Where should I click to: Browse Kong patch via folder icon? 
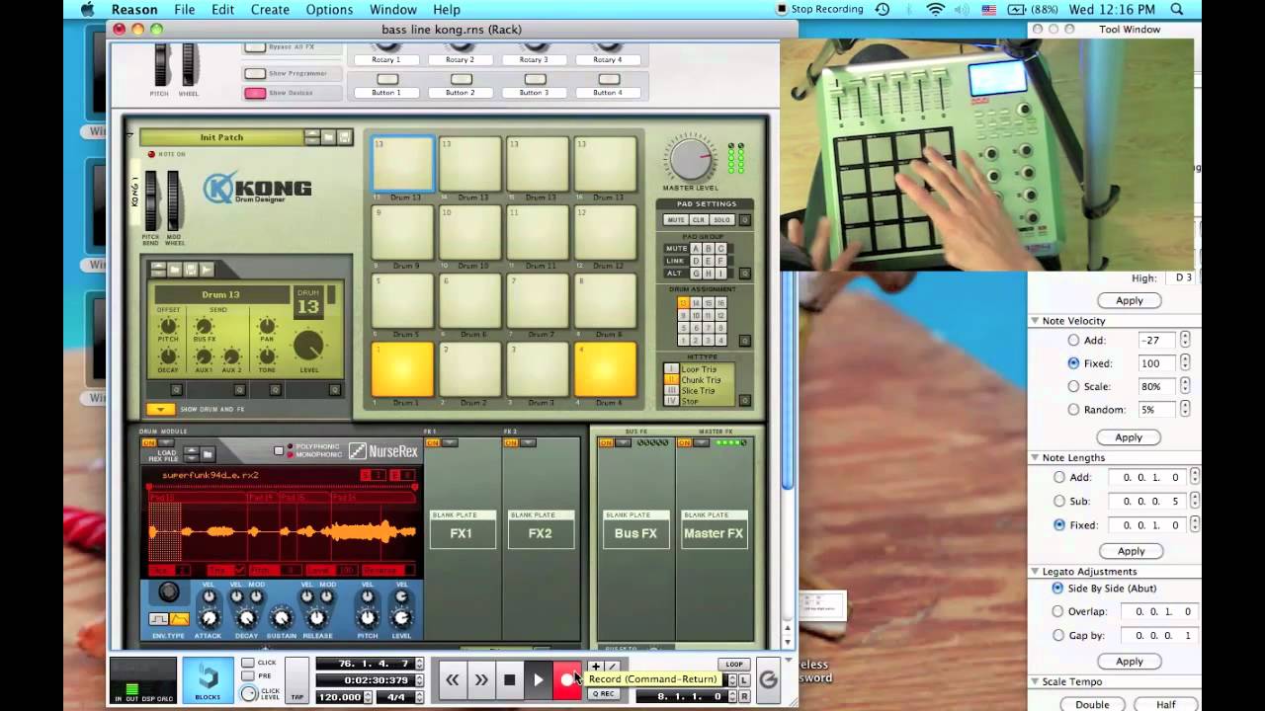click(328, 137)
